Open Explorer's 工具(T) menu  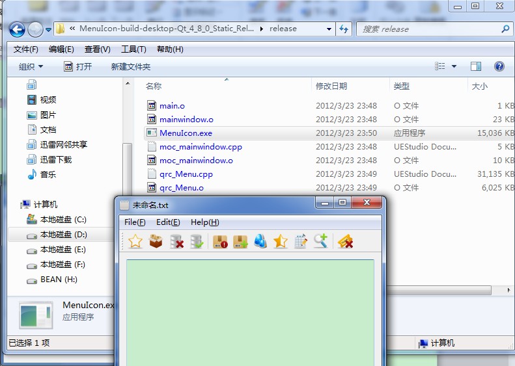[133, 49]
